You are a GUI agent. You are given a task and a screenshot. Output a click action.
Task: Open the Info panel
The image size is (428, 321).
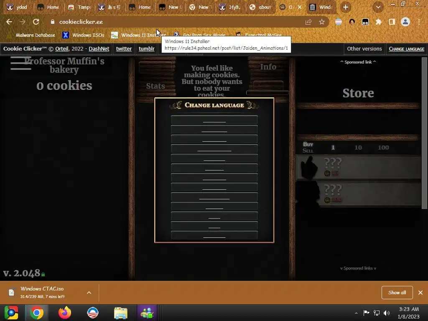[x=268, y=67]
